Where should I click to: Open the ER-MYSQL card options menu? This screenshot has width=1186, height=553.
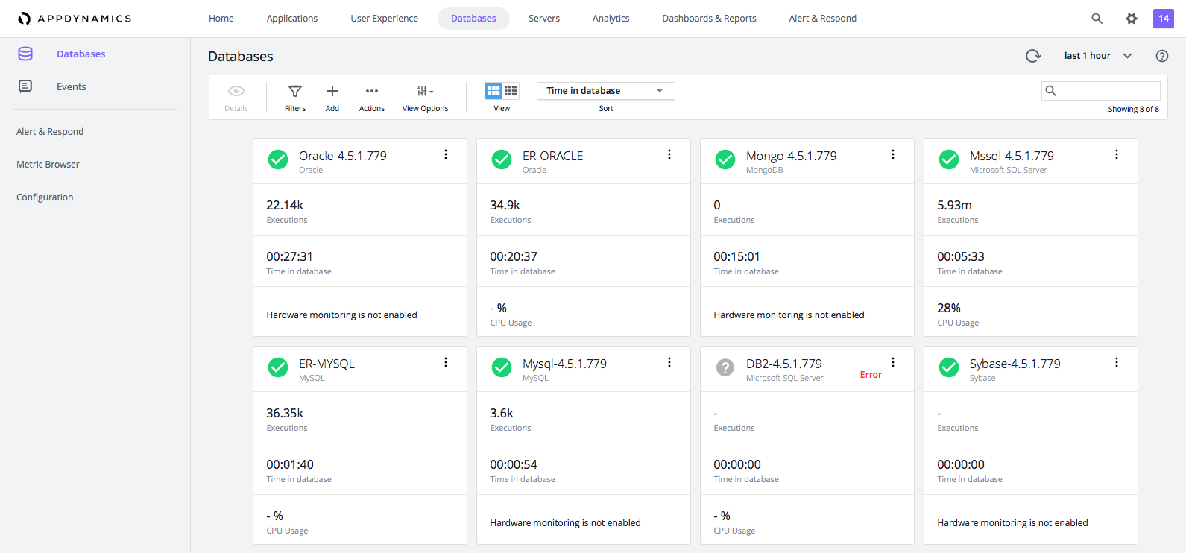click(x=446, y=362)
